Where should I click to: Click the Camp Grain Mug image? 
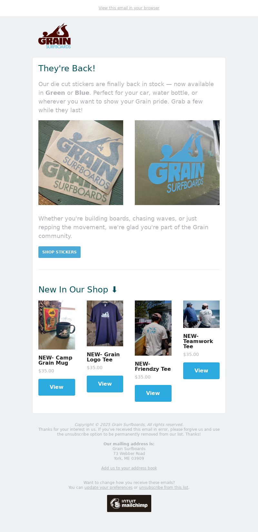pyautogui.click(x=57, y=325)
